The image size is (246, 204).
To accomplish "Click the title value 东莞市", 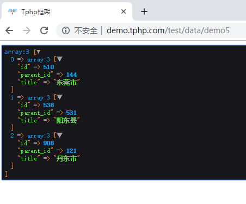I will 66,82.
